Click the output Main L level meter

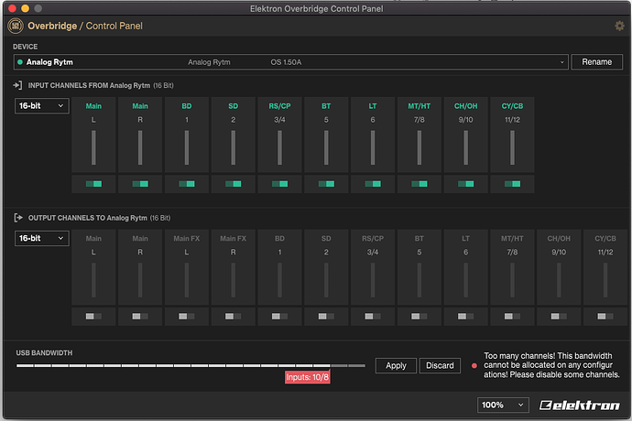[93, 280]
